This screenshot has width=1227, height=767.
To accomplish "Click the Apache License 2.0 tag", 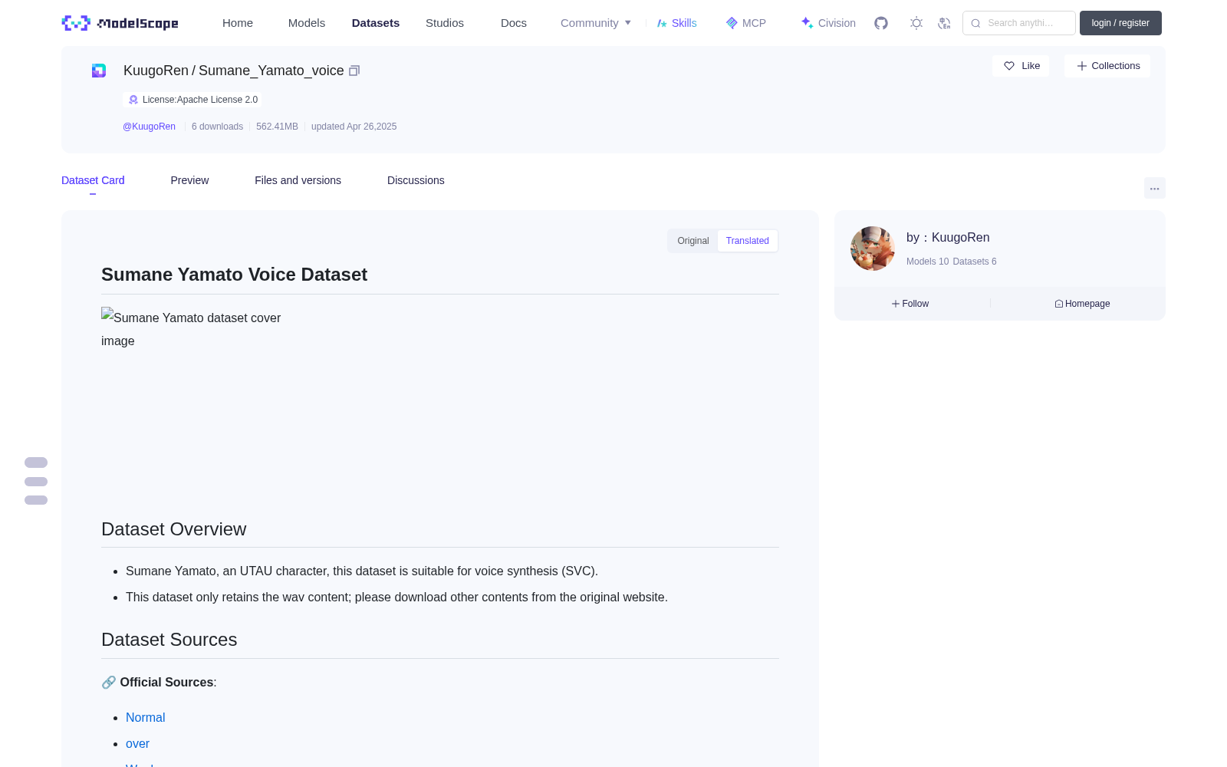I will tap(192, 100).
